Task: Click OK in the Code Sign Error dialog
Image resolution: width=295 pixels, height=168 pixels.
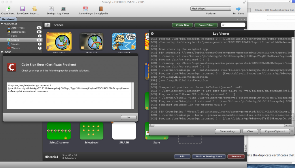Action: pyautogui.click(x=128, y=117)
